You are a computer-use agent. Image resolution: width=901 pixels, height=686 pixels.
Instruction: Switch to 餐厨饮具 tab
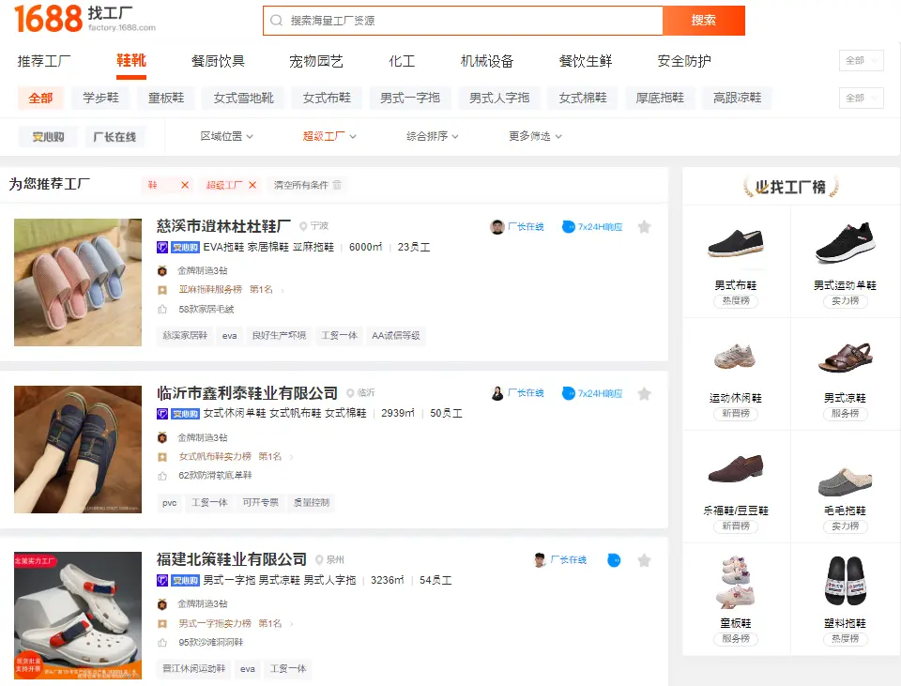(x=218, y=61)
